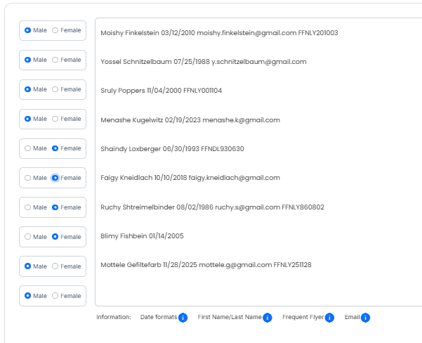Select Female for Mottele Gefiltefarb's row

pyautogui.click(x=55, y=266)
